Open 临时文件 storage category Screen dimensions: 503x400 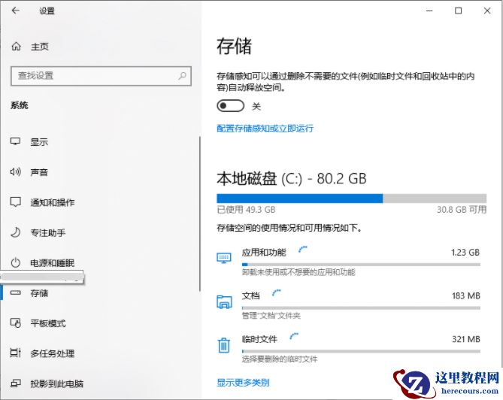click(348, 348)
